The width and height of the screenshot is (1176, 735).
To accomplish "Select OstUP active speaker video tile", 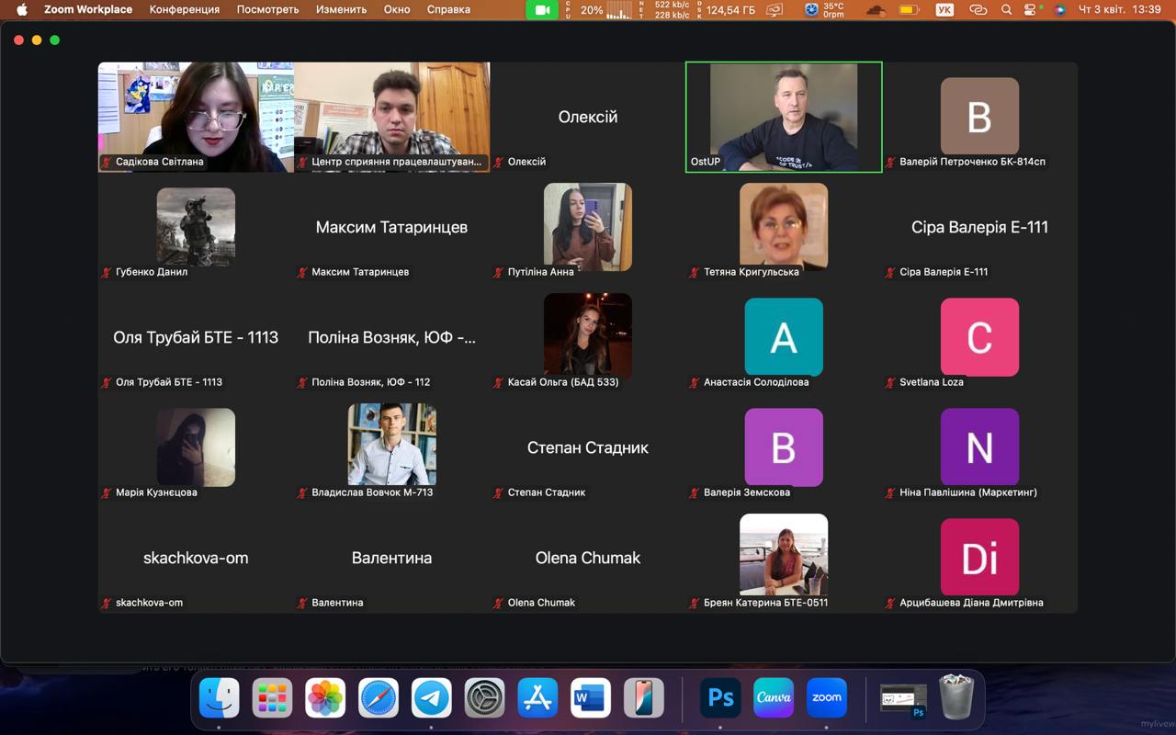I will pyautogui.click(x=784, y=117).
